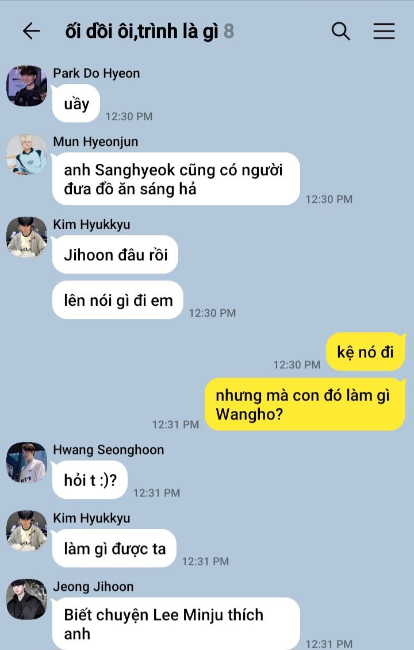Select the yellow 'kệ nó đi' message
414x650 pixels.
(x=366, y=352)
